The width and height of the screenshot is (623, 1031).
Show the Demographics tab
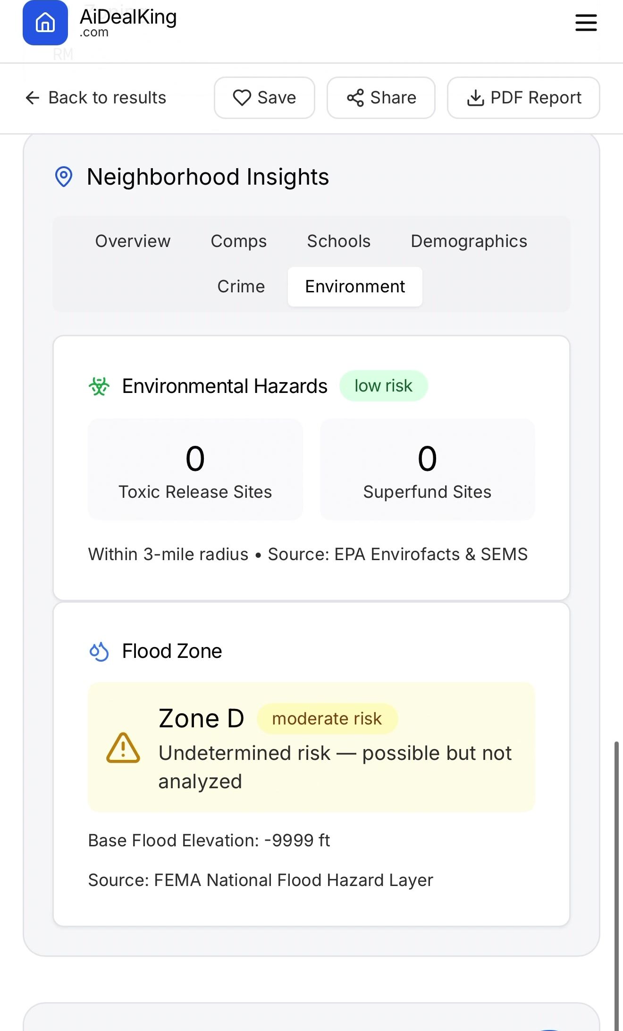click(469, 241)
